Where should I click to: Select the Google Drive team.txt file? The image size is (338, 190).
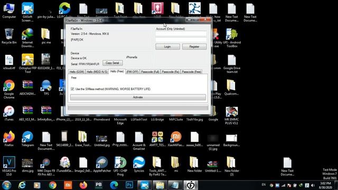[x=232, y=64]
